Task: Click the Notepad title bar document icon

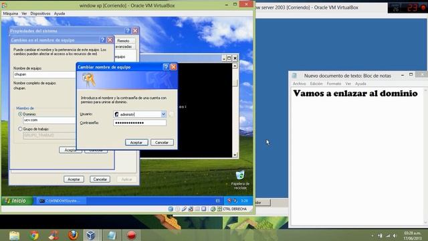Action: click(x=294, y=76)
